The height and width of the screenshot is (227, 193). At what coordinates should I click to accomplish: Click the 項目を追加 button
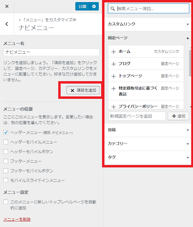83,90
